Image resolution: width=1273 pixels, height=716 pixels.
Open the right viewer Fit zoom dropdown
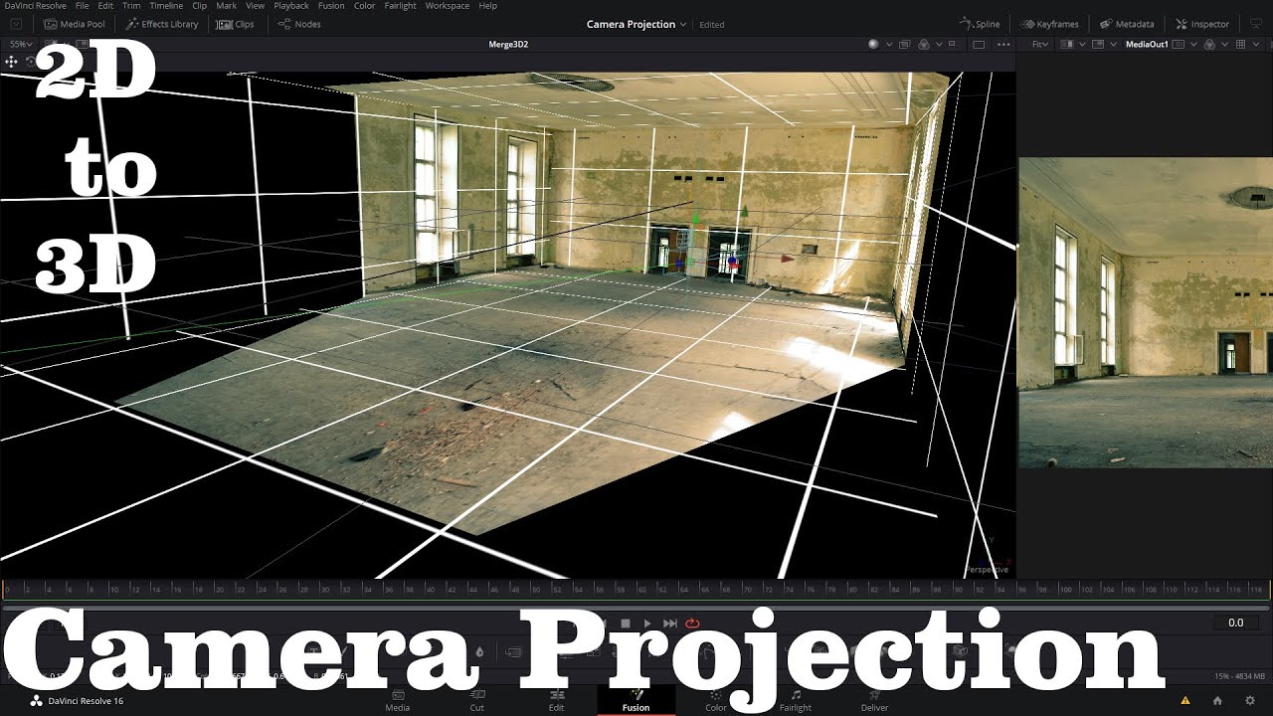[1040, 45]
